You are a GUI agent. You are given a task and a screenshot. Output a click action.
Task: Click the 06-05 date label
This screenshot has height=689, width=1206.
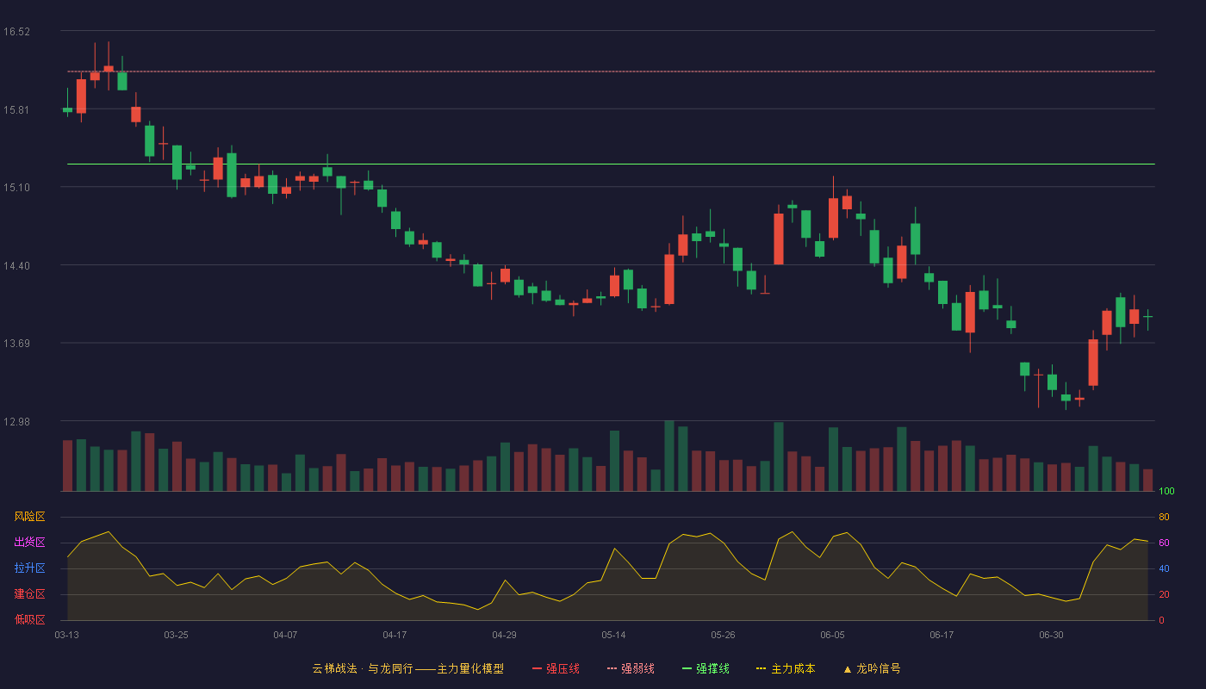coord(832,635)
